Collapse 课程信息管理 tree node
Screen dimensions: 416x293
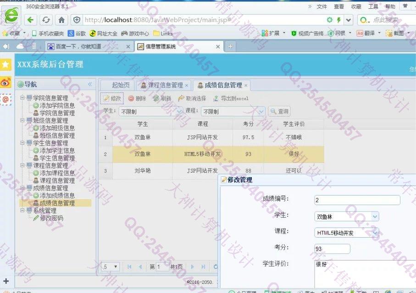pyautogui.click(x=22, y=165)
